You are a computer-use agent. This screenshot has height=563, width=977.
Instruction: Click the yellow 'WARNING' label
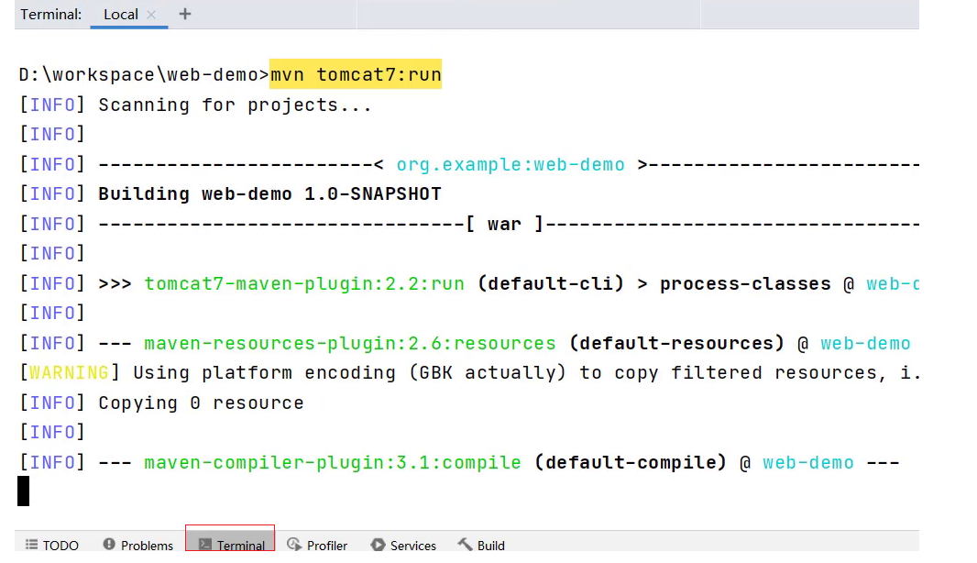tap(69, 373)
